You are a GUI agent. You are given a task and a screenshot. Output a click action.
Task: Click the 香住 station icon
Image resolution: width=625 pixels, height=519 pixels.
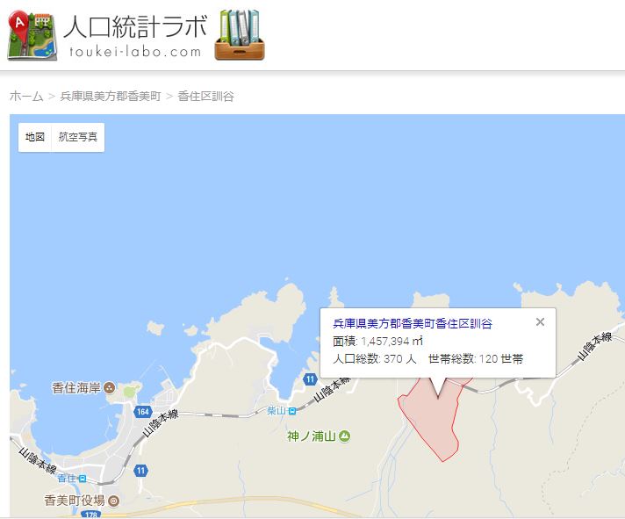pos(83,478)
